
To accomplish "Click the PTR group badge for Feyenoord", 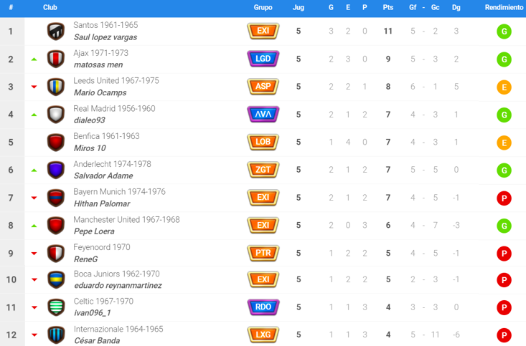I will [263, 252].
